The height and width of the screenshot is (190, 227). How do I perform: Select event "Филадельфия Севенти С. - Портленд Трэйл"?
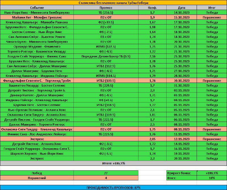point(37,81)
